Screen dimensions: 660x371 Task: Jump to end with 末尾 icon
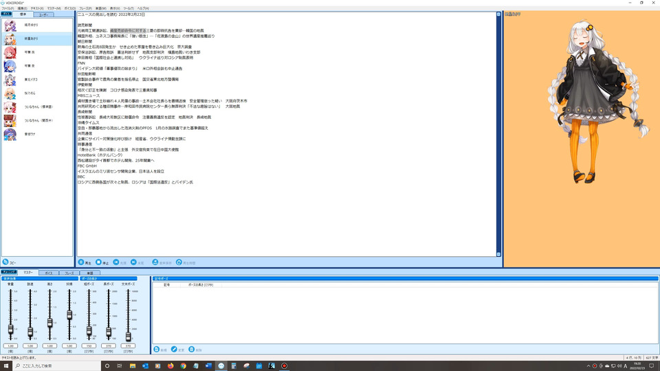pyautogui.click(x=133, y=262)
